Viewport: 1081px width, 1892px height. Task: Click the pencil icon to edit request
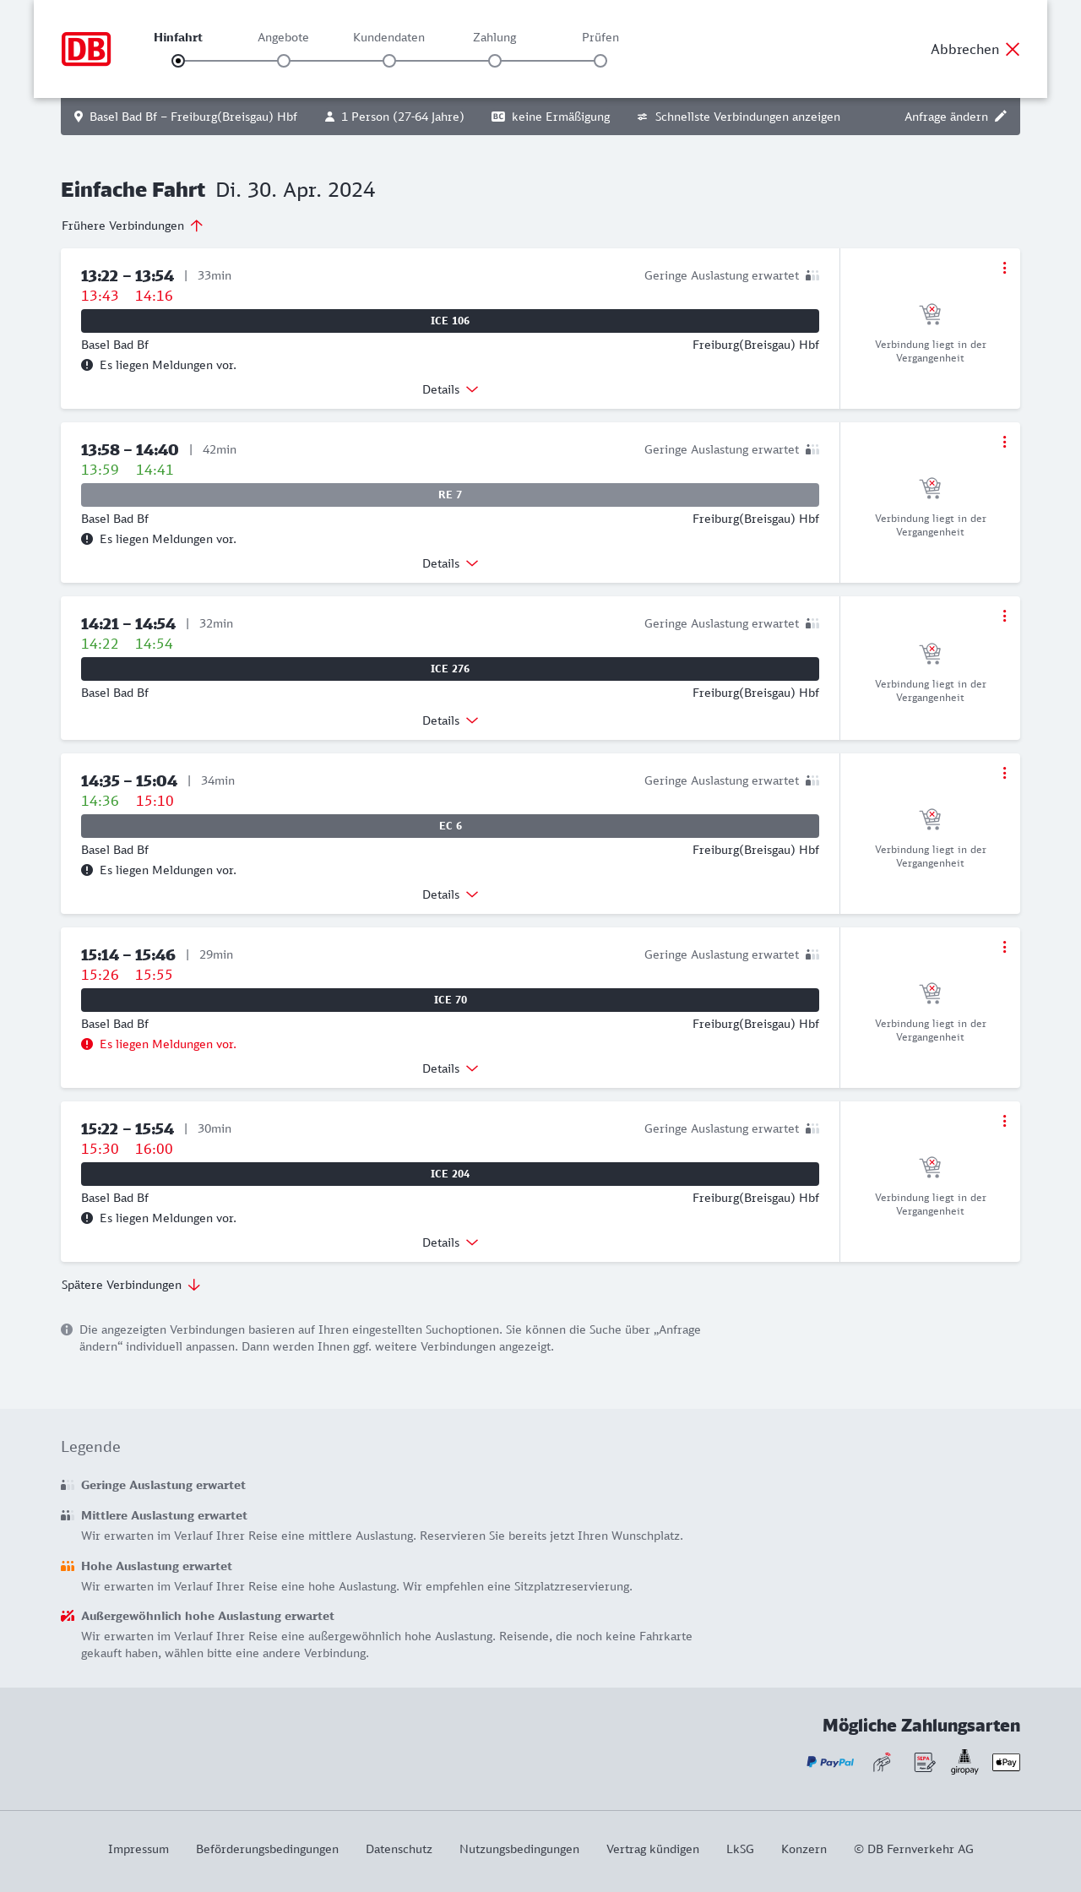coord(1001,117)
